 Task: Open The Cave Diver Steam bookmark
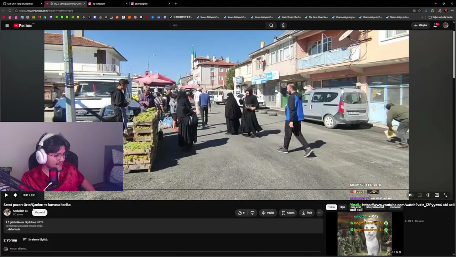316,17
